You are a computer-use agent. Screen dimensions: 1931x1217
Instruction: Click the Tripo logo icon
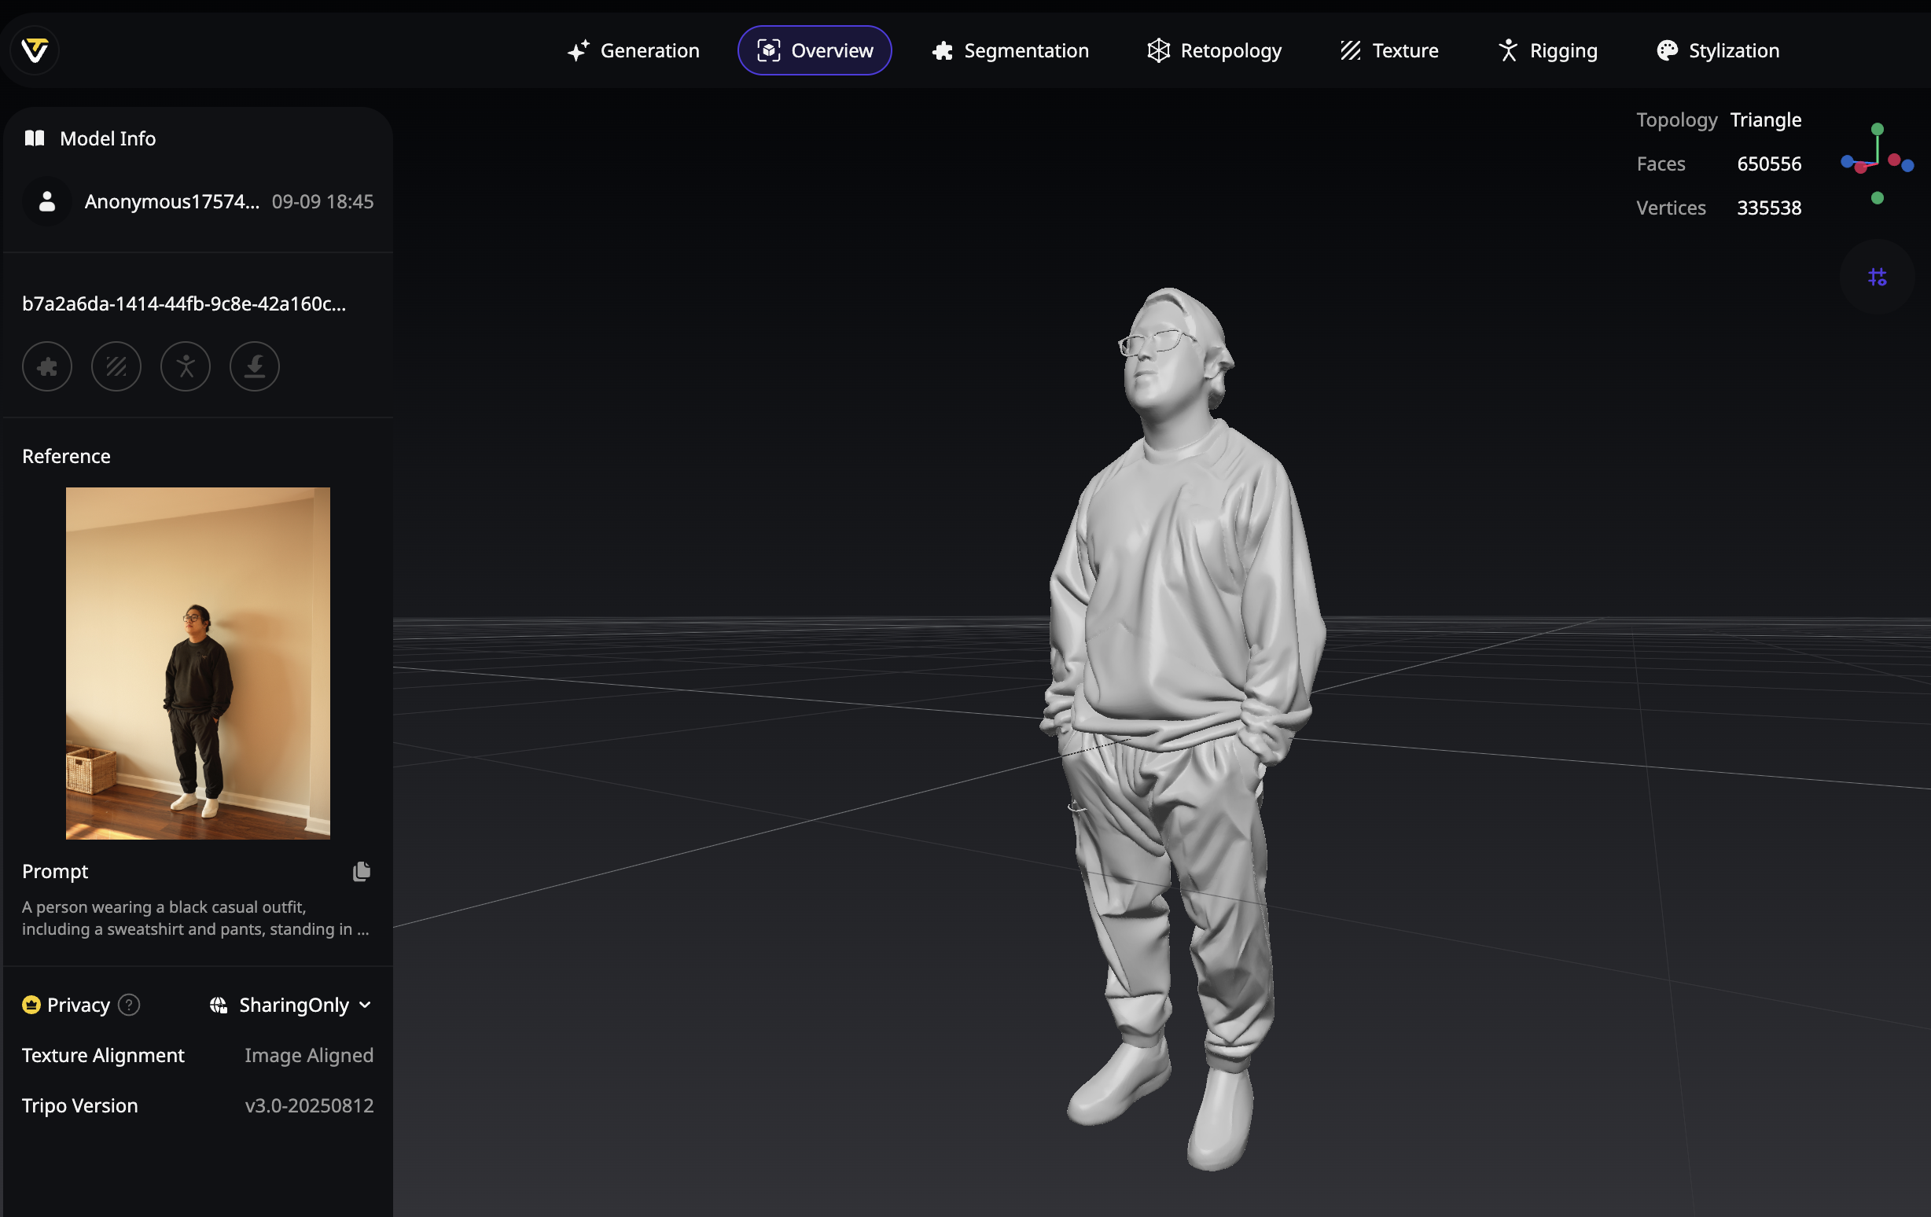click(x=35, y=50)
